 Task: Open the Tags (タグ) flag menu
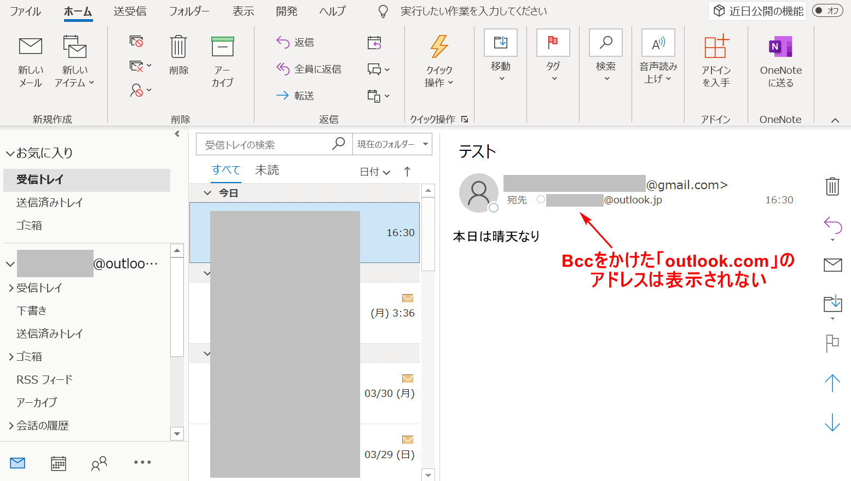click(x=553, y=56)
